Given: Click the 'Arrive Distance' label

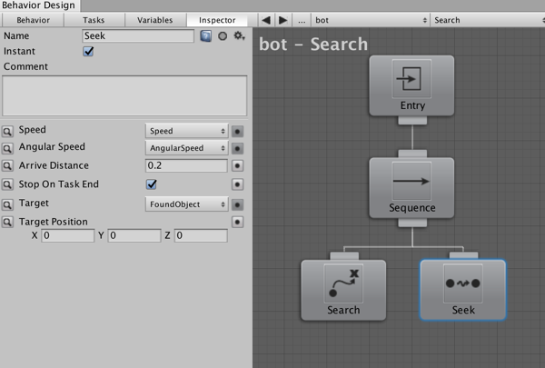Looking at the screenshot, I should [x=54, y=165].
